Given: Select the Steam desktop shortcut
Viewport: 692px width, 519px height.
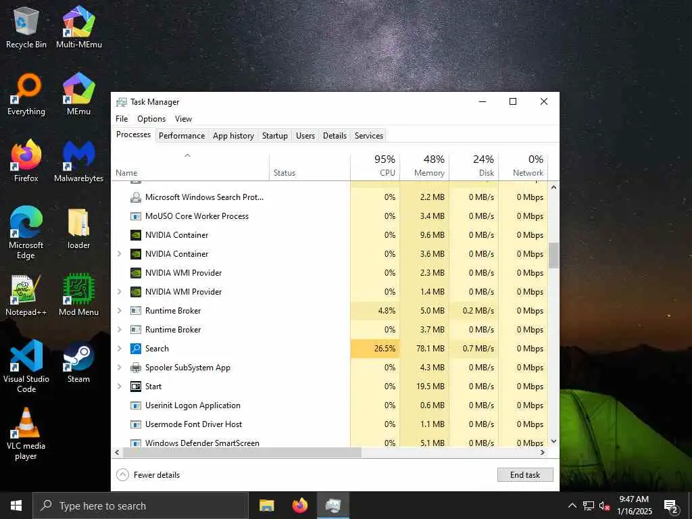Looking at the screenshot, I should click(79, 362).
